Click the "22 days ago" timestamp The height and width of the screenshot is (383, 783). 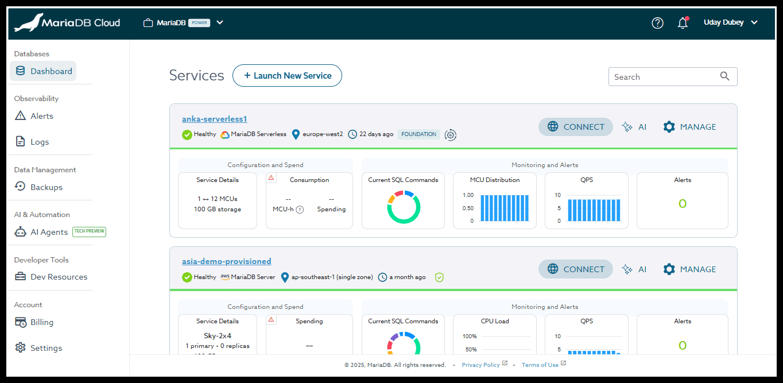pyautogui.click(x=377, y=134)
